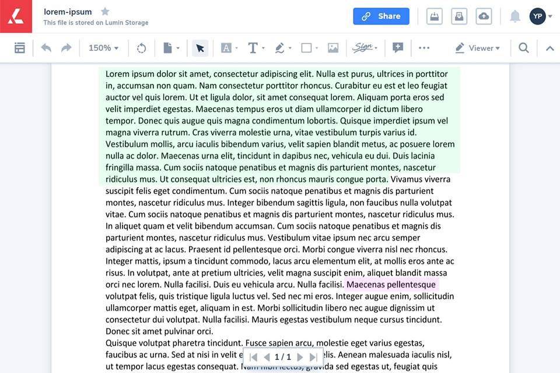560x373 pixels.
Task: Select the Text tool
Action: pos(253,48)
